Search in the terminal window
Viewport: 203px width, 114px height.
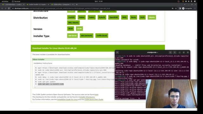point(170,52)
